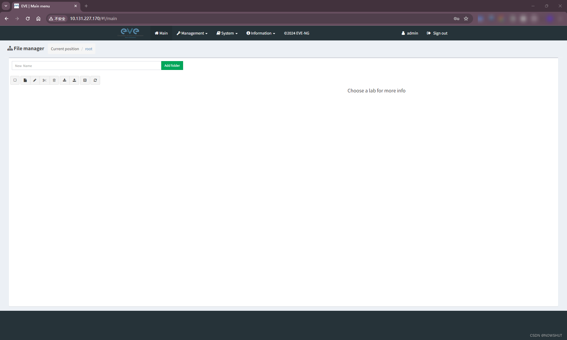
Task: Click the rename pencil icon
Action: click(x=35, y=80)
